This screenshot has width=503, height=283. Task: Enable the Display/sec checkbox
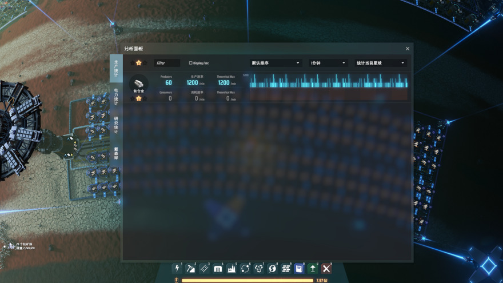pyautogui.click(x=191, y=63)
